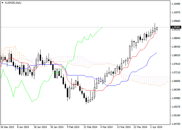Click the 1.10070 price scale value
Viewport: 182px width, 130px height.
coord(176,12)
